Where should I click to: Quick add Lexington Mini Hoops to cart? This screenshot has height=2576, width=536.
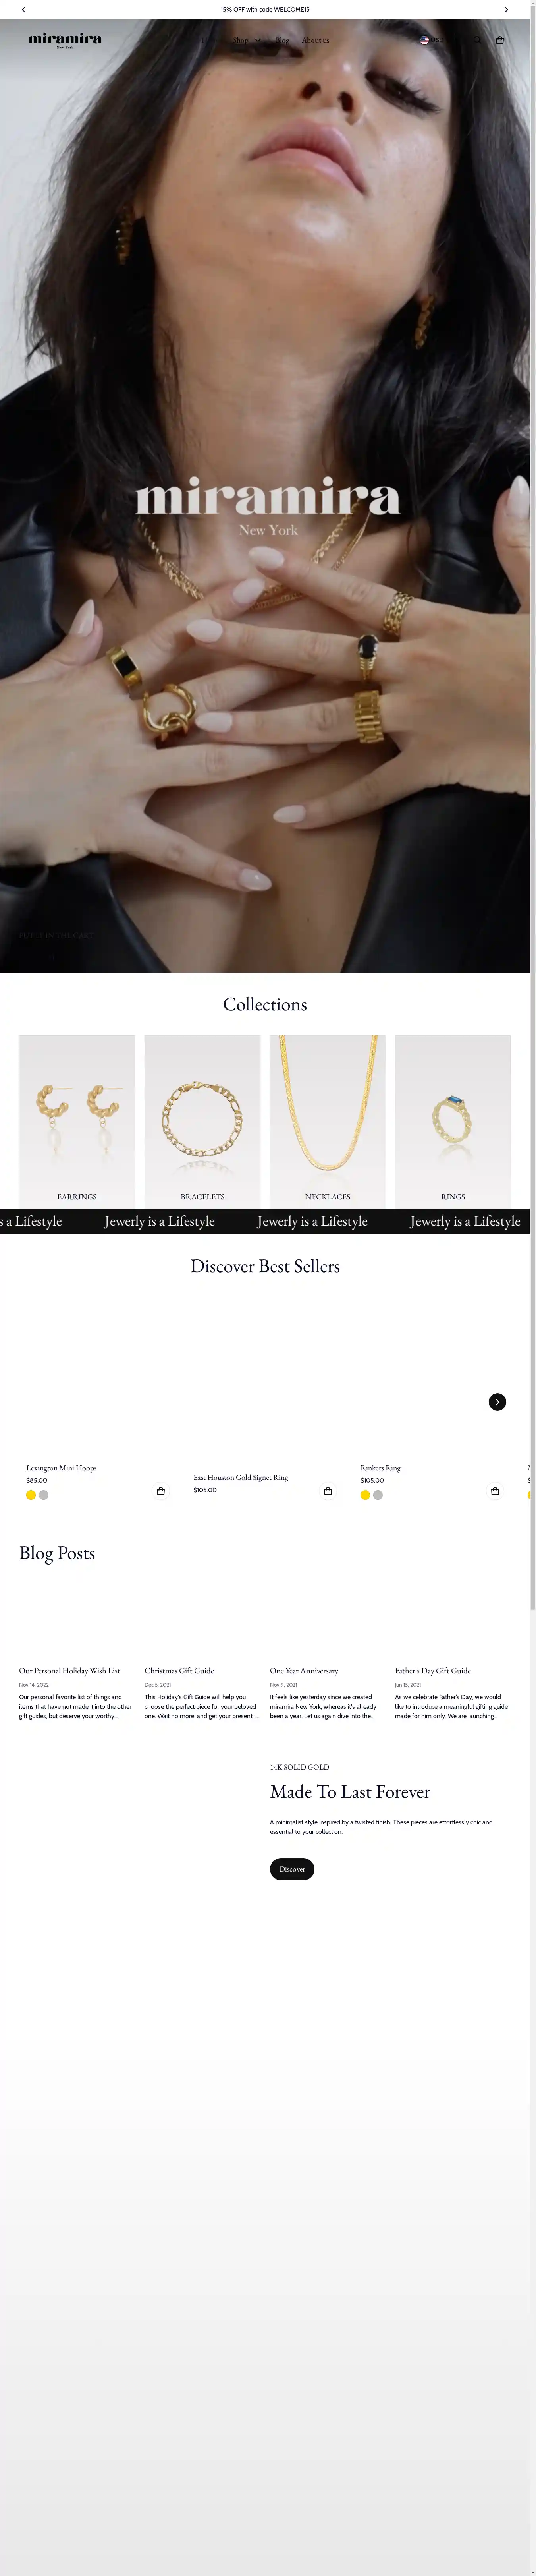pyautogui.click(x=161, y=1491)
